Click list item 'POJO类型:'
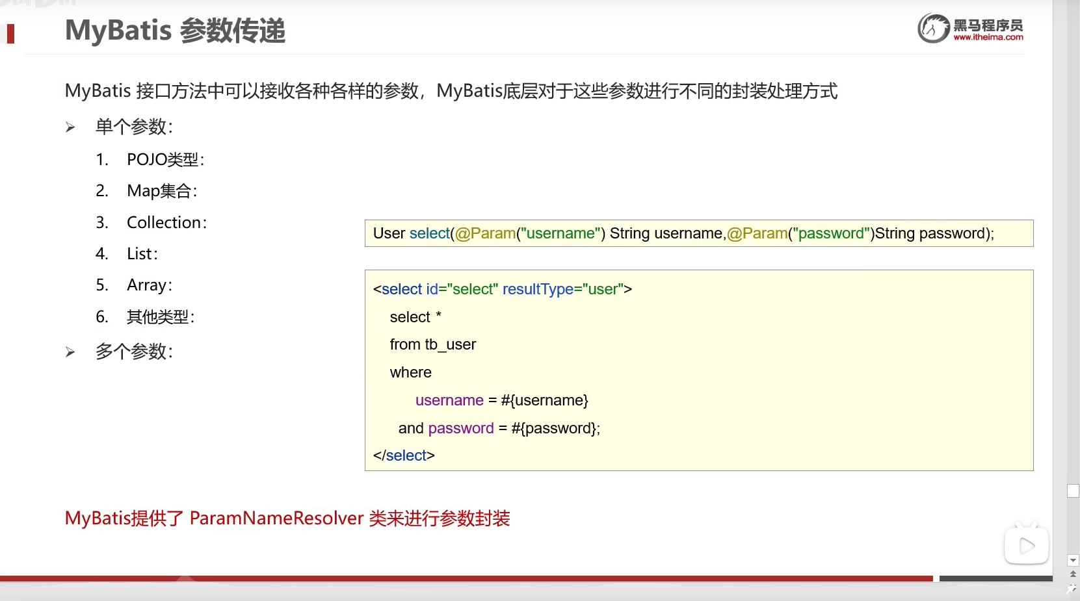Screen dimensions: 1080x601 point(166,160)
